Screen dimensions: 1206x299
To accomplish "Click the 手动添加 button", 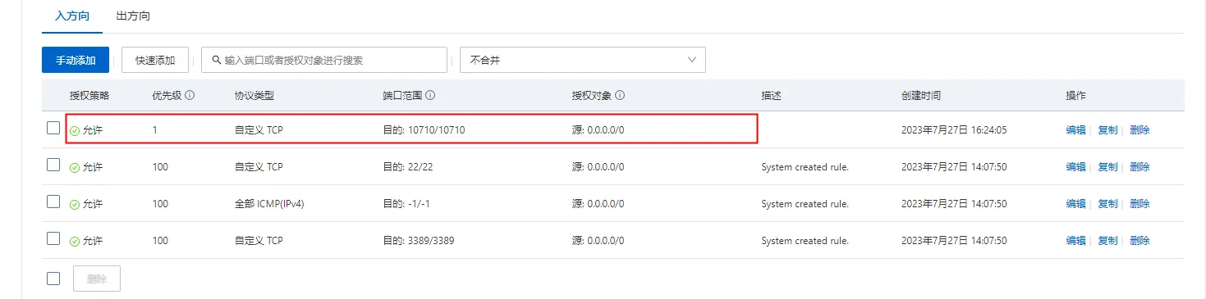I will point(76,60).
